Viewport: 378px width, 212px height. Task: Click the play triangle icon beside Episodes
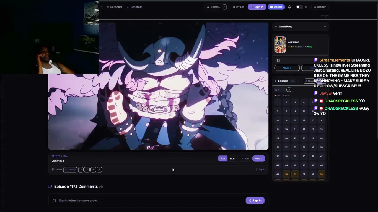[x=276, y=81]
